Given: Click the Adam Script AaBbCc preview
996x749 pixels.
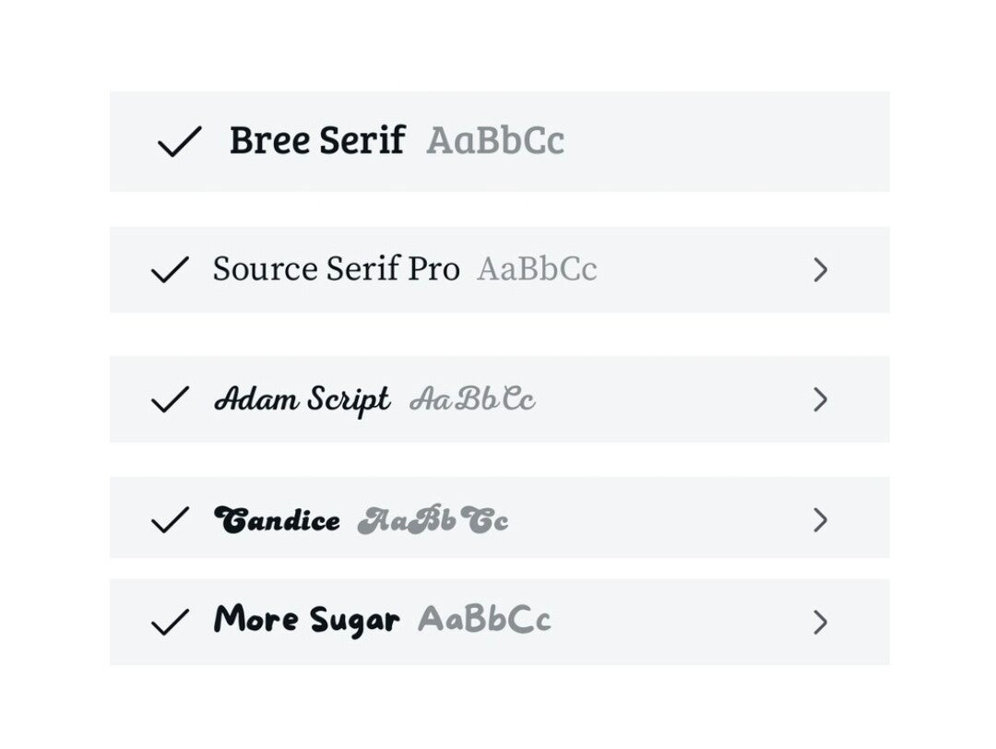Looking at the screenshot, I should (471, 400).
